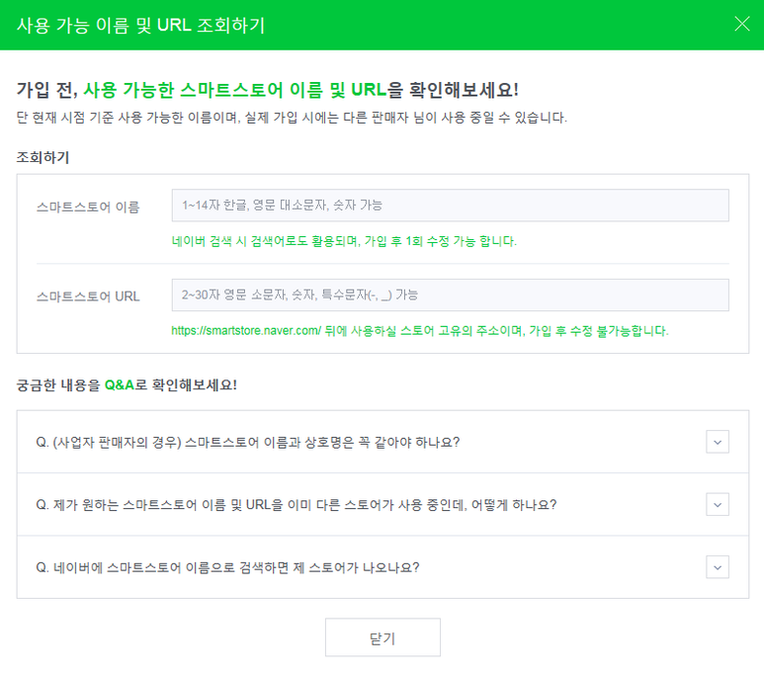Expand the 상호명은 꼭 같아야 하나요 question chevron
Viewport: 764px width, 674px height.
[718, 442]
